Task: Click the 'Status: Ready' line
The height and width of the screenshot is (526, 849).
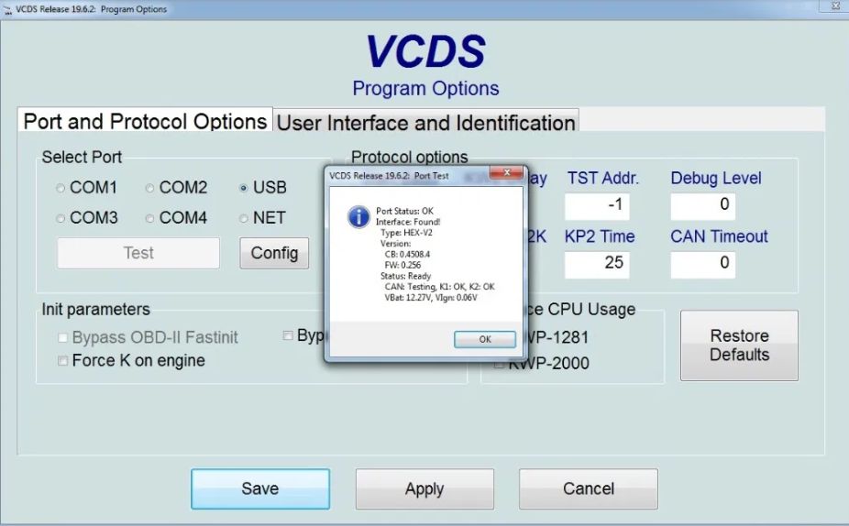Action: [x=405, y=276]
